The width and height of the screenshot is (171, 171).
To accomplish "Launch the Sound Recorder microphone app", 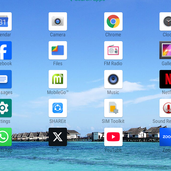I will click(x=166, y=108).
